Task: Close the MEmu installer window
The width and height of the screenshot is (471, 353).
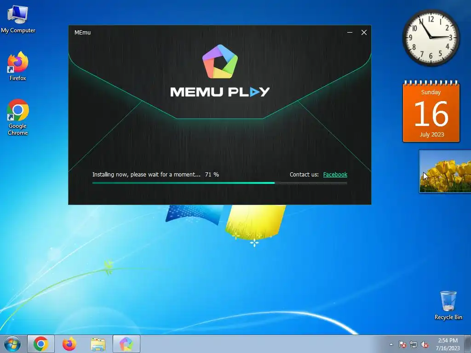Action: [x=364, y=33]
